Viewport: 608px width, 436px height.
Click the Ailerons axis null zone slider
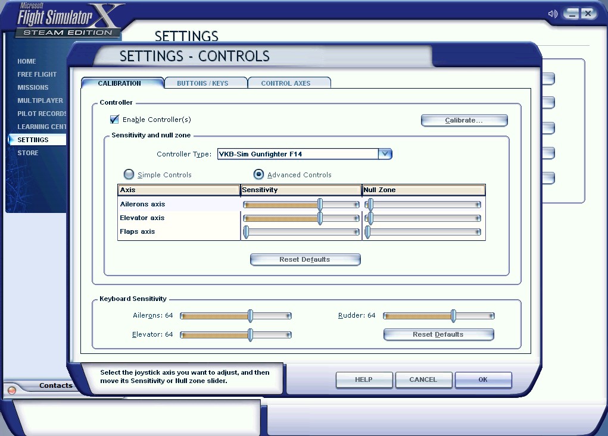point(423,204)
